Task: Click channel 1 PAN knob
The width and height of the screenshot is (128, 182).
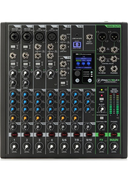Action: tap(13, 126)
